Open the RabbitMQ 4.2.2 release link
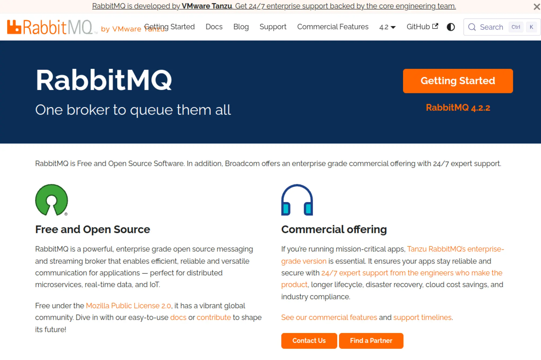The image size is (541, 360). 458,107
